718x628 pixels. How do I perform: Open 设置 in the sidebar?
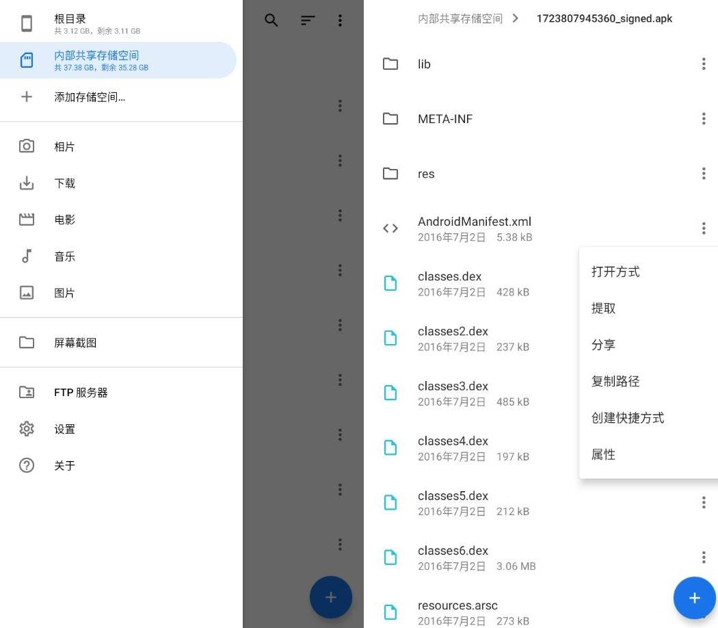click(65, 430)
